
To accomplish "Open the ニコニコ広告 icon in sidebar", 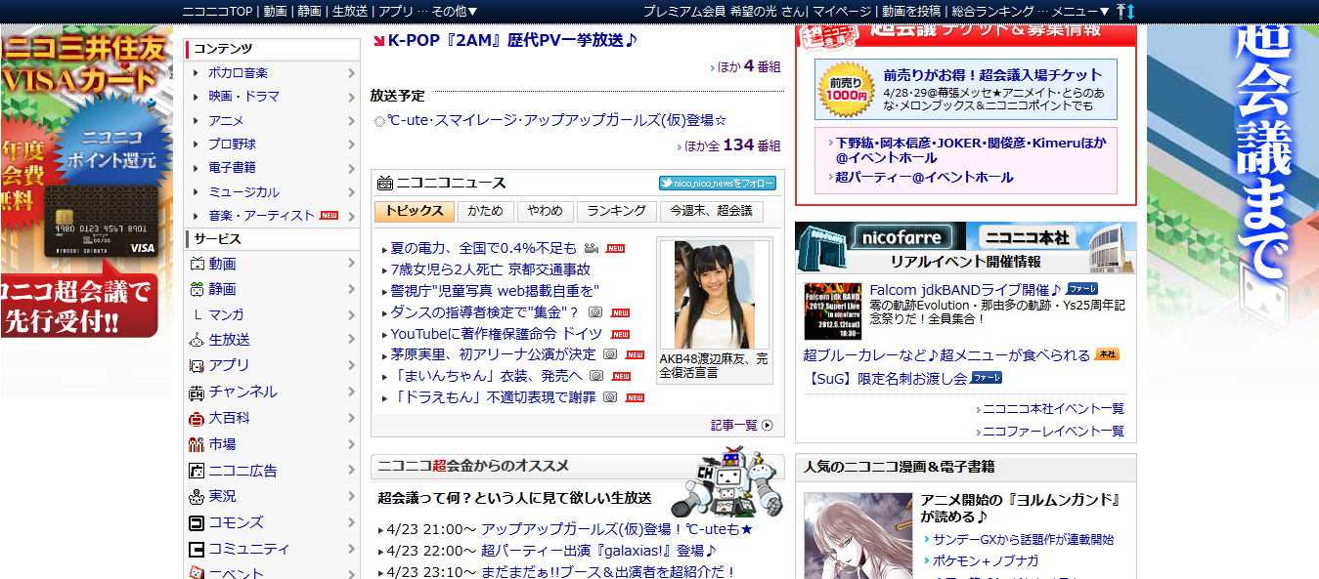I will [197, 471].
